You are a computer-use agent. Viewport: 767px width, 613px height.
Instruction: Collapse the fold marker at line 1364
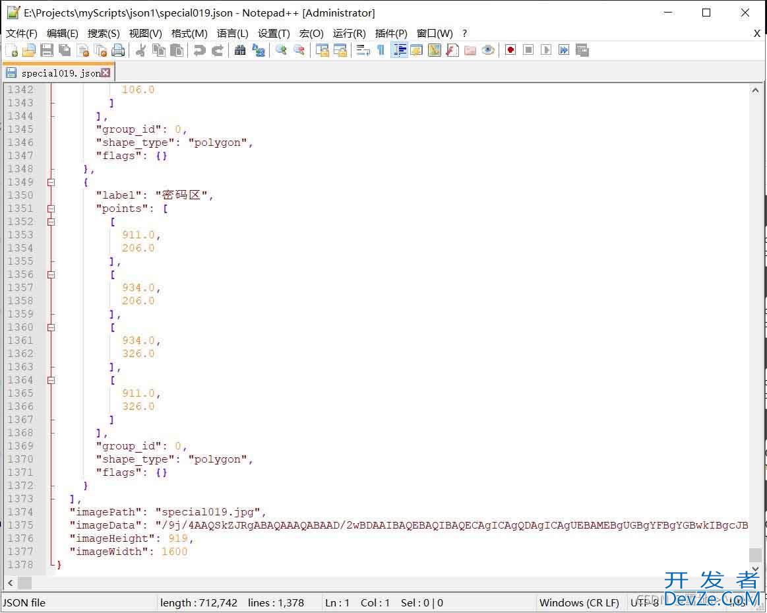(x=51, y=381)
